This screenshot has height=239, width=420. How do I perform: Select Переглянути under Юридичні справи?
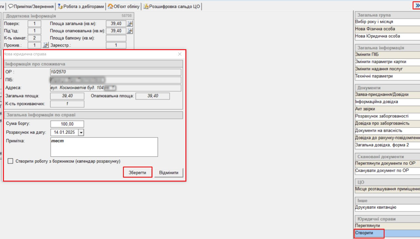[367, 226]
